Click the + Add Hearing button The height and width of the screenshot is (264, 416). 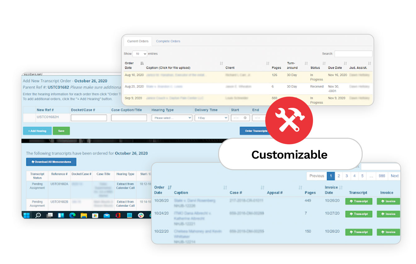pos(37,131)
